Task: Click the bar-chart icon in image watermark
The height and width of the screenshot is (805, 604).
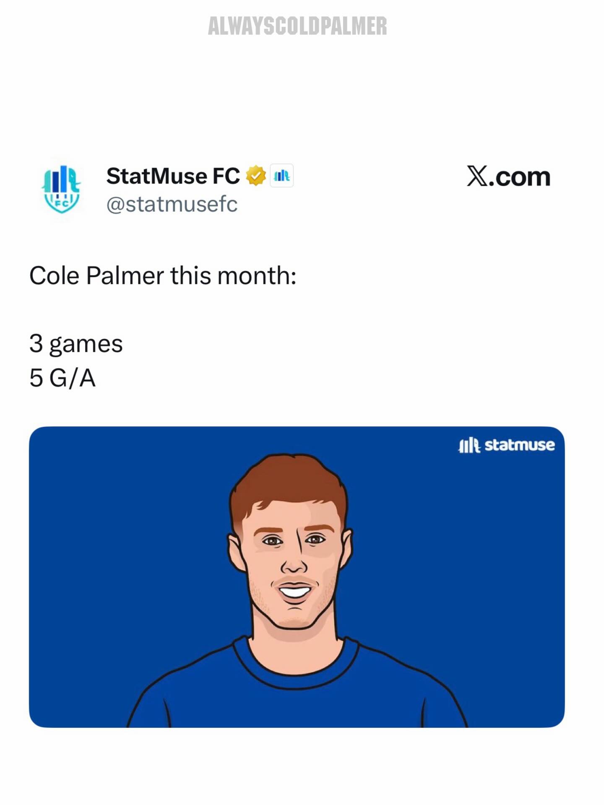Action: 469,445
